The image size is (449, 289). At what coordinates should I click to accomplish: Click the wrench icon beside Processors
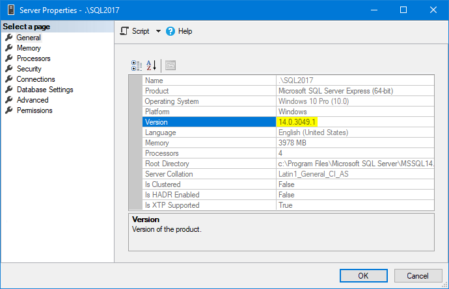[9, 58]
